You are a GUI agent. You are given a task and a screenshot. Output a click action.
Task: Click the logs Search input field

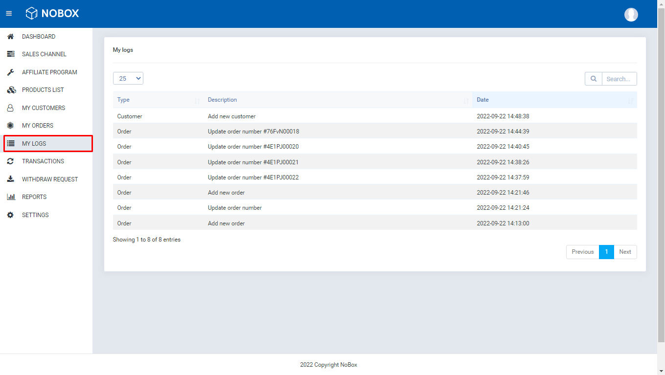click(x=619, y=79)
